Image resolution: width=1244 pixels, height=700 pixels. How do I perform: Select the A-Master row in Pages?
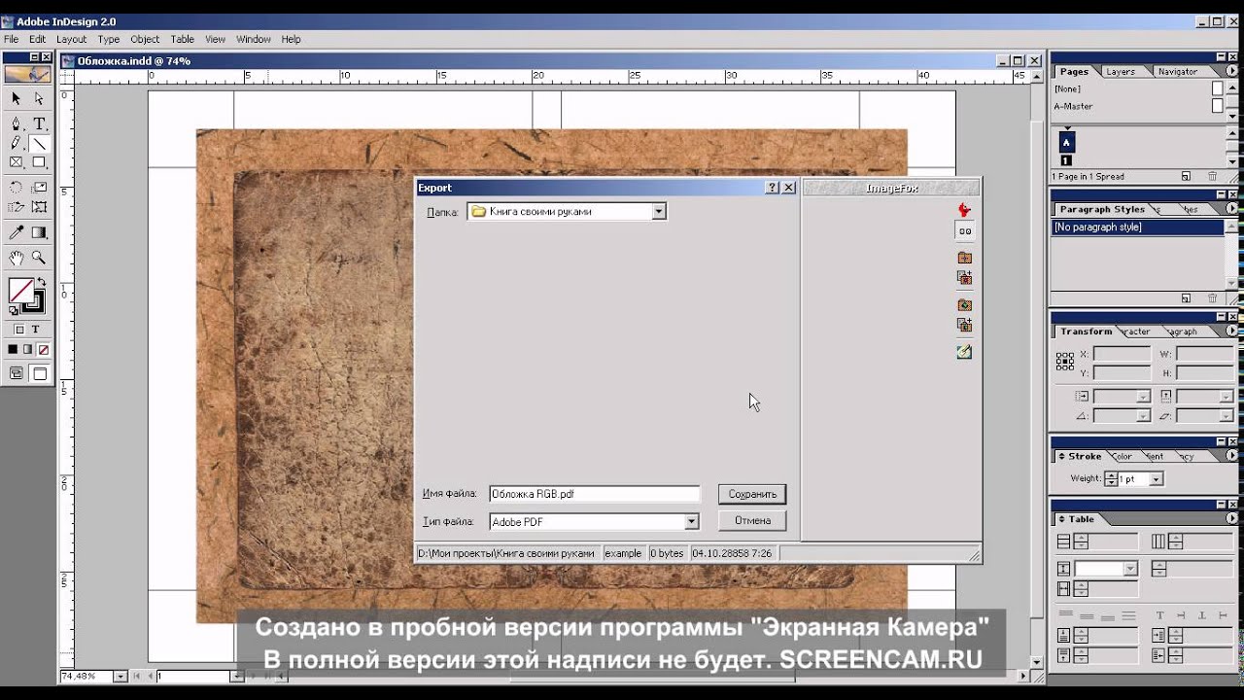pyautogui.click(x=1138, y=106)
